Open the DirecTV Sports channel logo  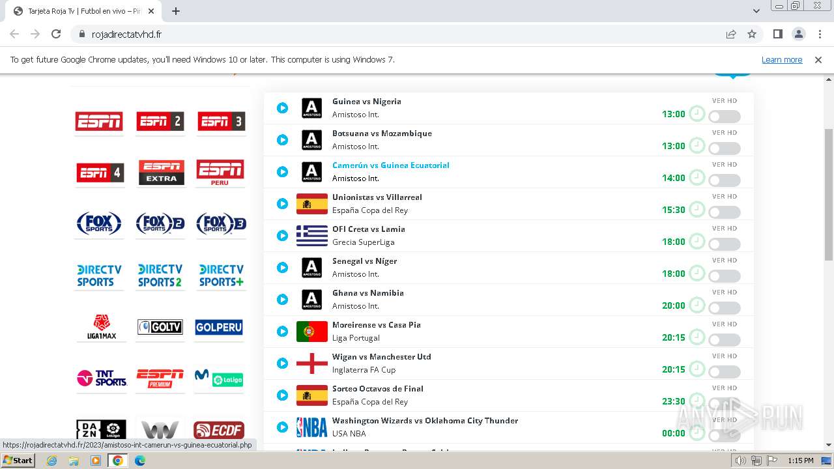coord(99,276)
